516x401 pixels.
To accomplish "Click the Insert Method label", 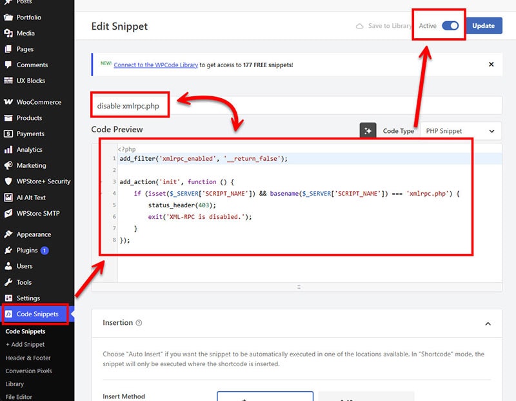I will click(124, 396).
